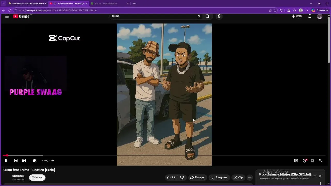Go to the previous video

[x=16, y=161]
